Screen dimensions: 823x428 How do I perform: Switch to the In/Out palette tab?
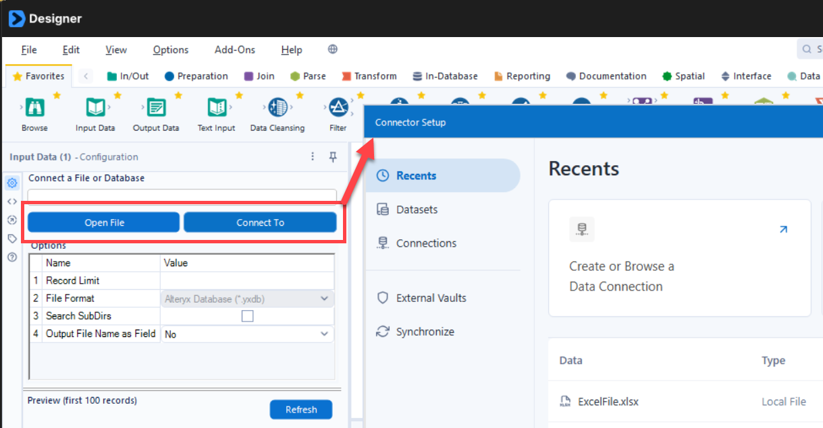coord(128,76)
